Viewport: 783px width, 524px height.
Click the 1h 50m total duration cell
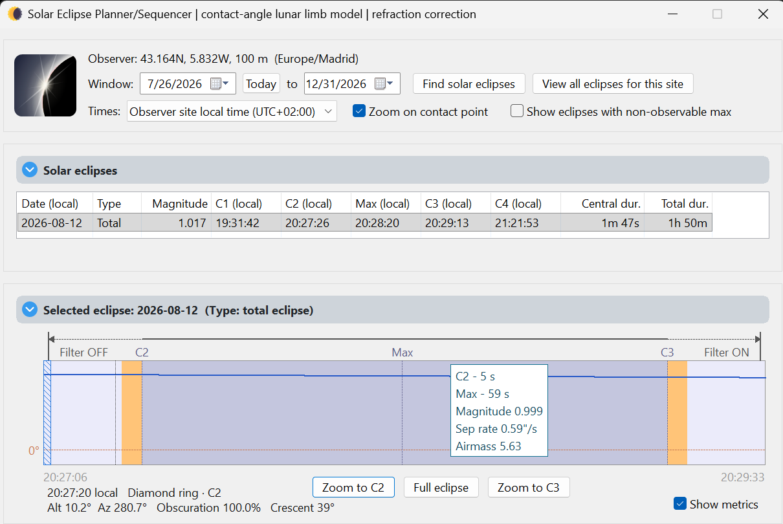[x=678, y=223]
